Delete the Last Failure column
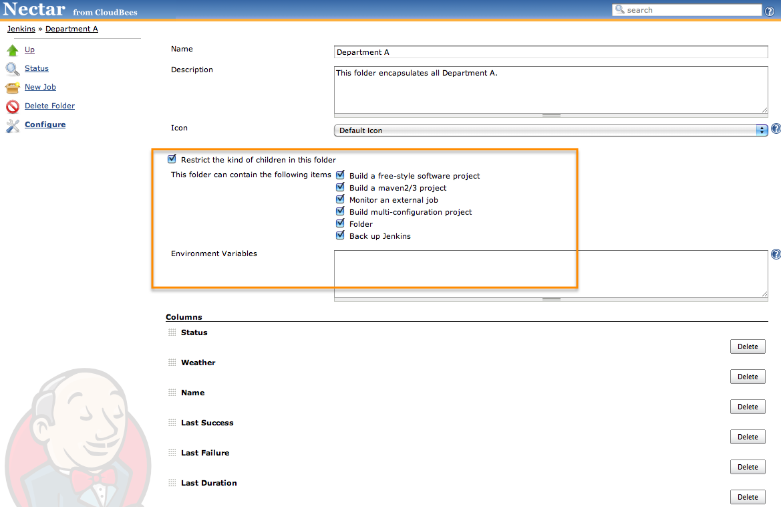781x507 pixels. coord(748,467)
